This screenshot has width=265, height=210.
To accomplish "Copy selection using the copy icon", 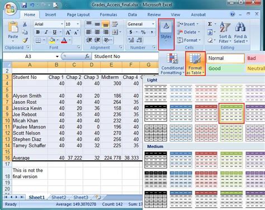I will (25, 32).
